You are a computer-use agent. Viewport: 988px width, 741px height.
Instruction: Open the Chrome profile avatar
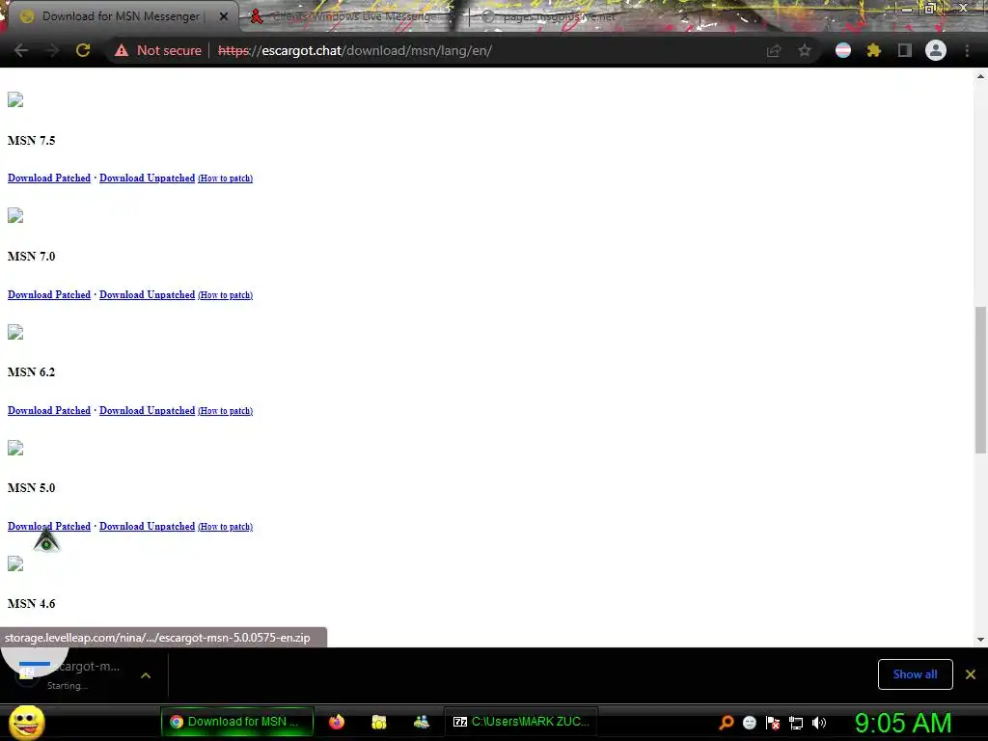click(x=936, y=50)
